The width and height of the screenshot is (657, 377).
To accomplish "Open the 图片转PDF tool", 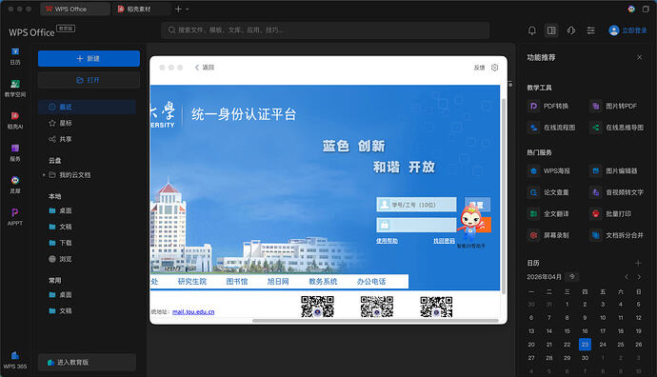I will (x=613, y=106).
